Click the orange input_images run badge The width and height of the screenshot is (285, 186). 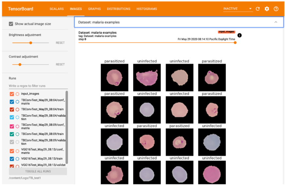226,32
